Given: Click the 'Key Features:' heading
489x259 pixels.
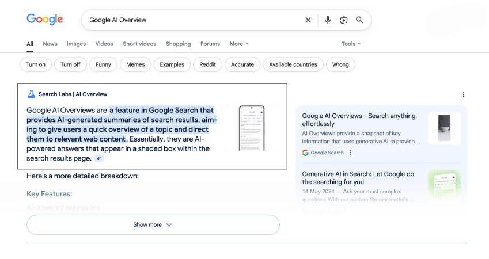Looking at the screenshot, I should (x=50, y=194).
